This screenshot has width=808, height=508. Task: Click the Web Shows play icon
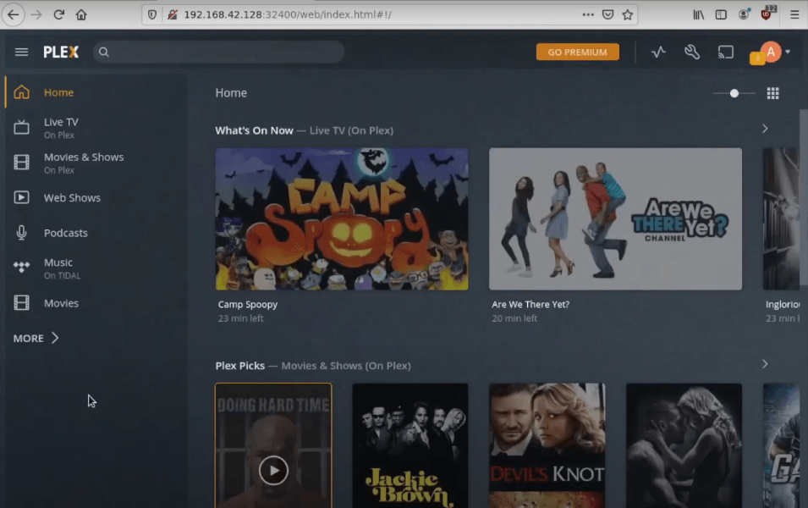coord(22,197)
